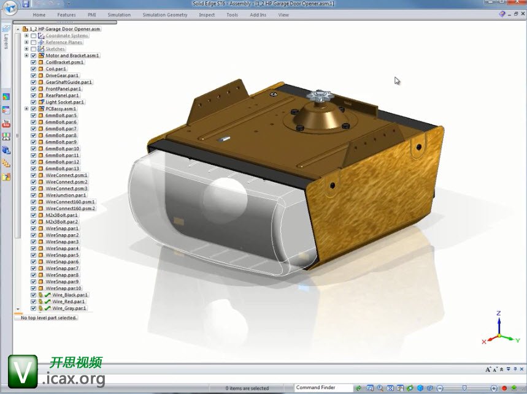Select WireJunction.par:1 in PathFinder
Image resolution: width=527 pixels, height=394 pixels.
tap(66, 195)
